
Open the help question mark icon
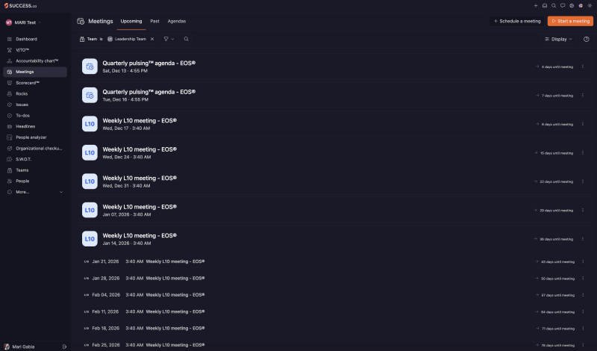[x=587, y=40]
